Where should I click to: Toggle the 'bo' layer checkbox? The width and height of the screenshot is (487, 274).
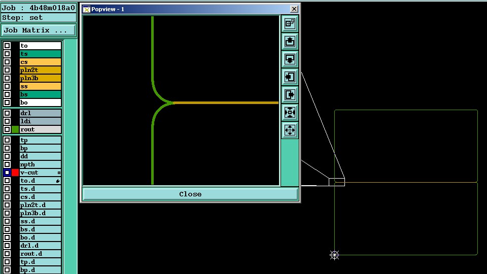tap(7, 102)
